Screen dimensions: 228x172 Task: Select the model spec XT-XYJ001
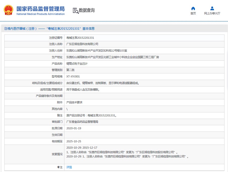point(73,76)
